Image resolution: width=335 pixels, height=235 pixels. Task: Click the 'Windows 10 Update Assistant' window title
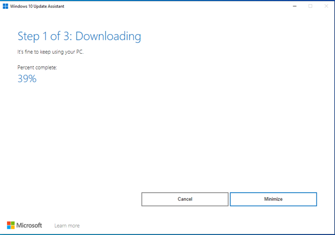(37, 6)
